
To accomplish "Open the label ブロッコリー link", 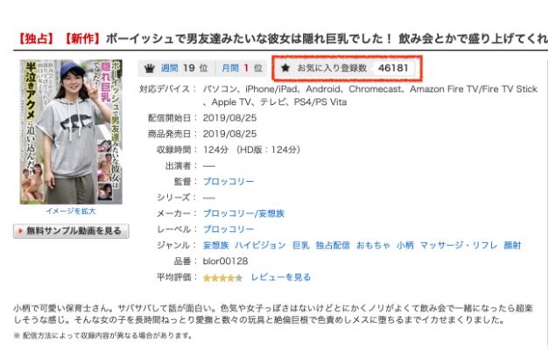I will [x=229, y=229].
